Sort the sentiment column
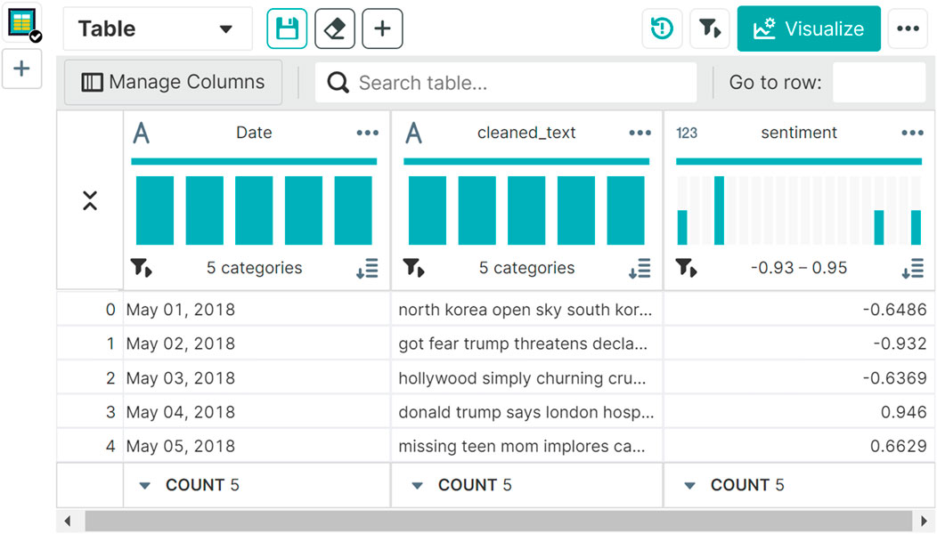 pyautogui.click(x=912, y=268)
